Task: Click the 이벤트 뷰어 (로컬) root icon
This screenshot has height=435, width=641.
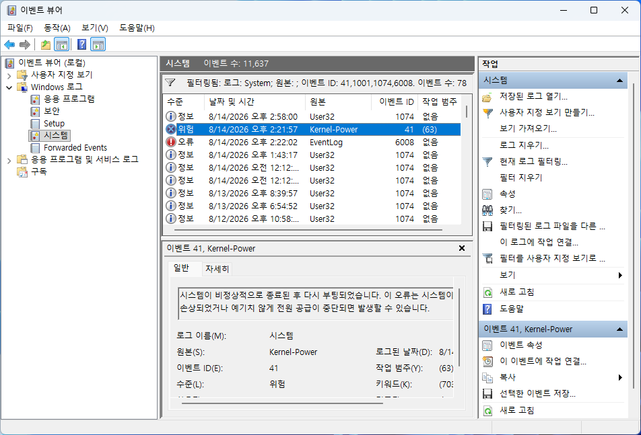Action: click(x=10, y=63)
